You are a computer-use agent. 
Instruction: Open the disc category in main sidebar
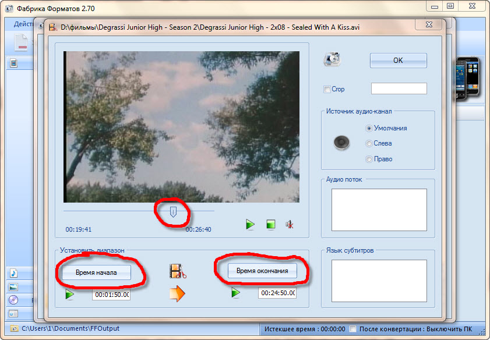pos(13,300)
